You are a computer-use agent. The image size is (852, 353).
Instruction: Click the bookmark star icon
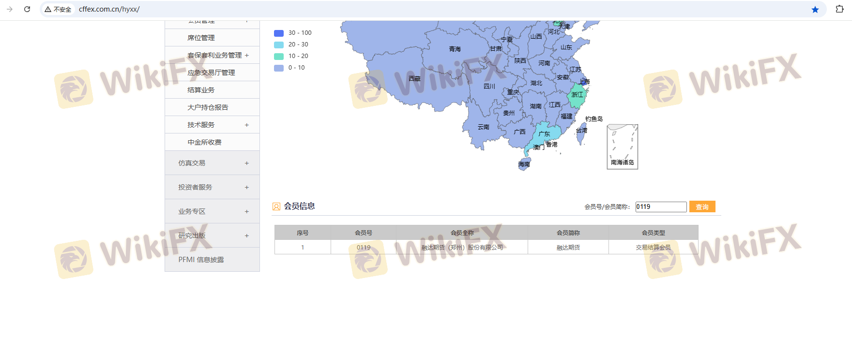(x=815, y=10)
